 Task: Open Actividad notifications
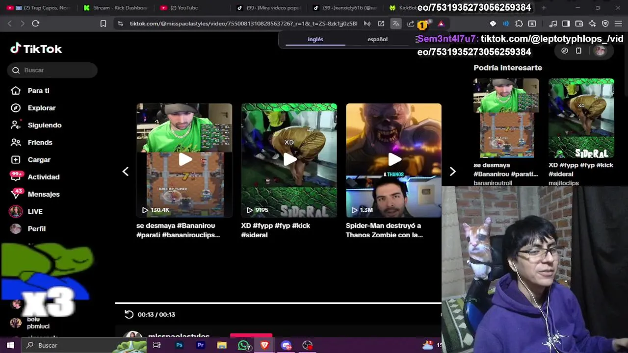tap(43, 177)
